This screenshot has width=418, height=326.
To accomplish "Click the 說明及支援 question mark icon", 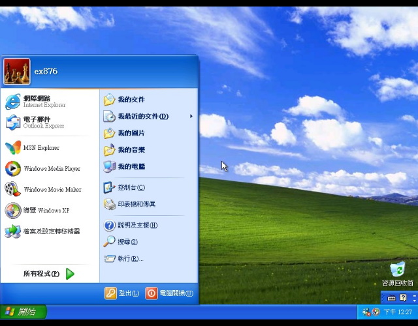I will point(109,225).
